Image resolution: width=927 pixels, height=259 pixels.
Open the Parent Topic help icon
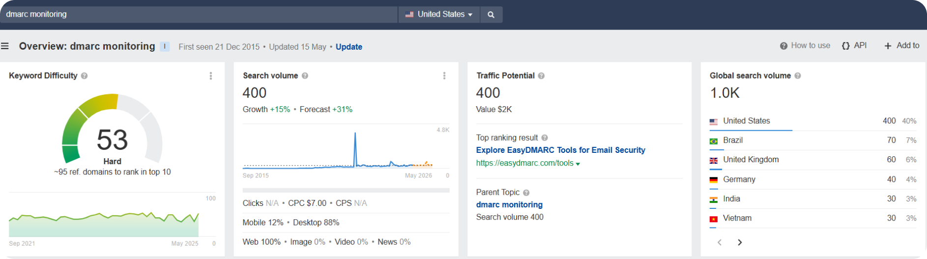(526, 193)
